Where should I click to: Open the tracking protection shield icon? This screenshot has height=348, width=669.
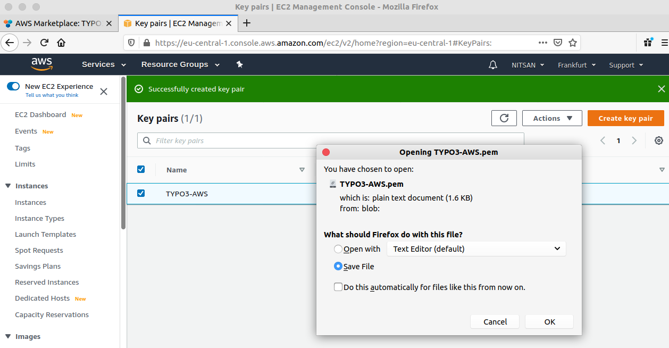pyautogui.click(x=132, y=43)
